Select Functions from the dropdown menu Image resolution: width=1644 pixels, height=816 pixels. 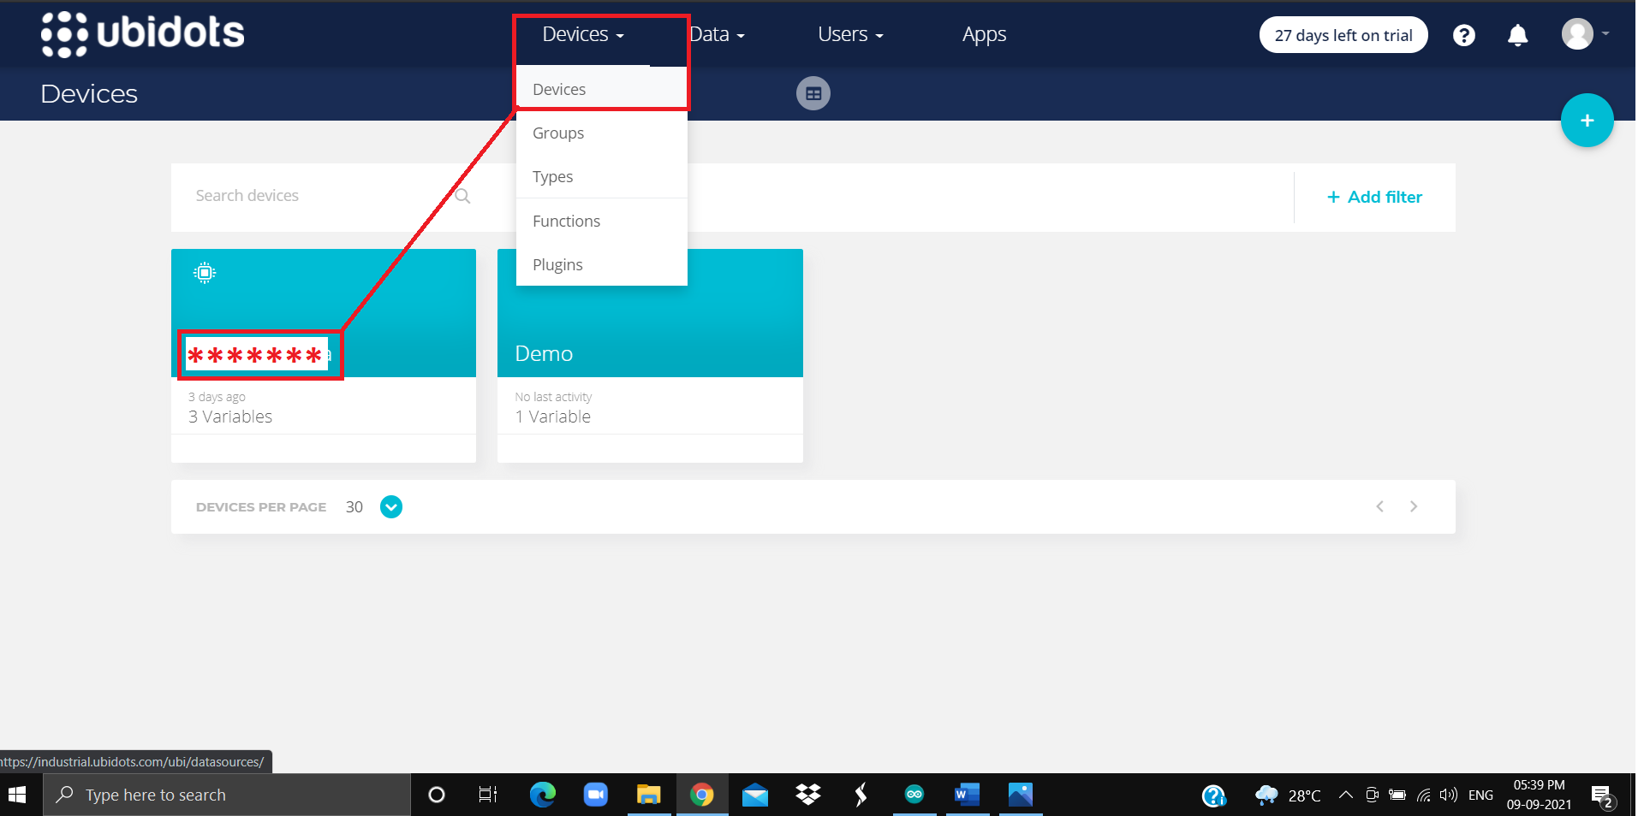tap(602, 221)
